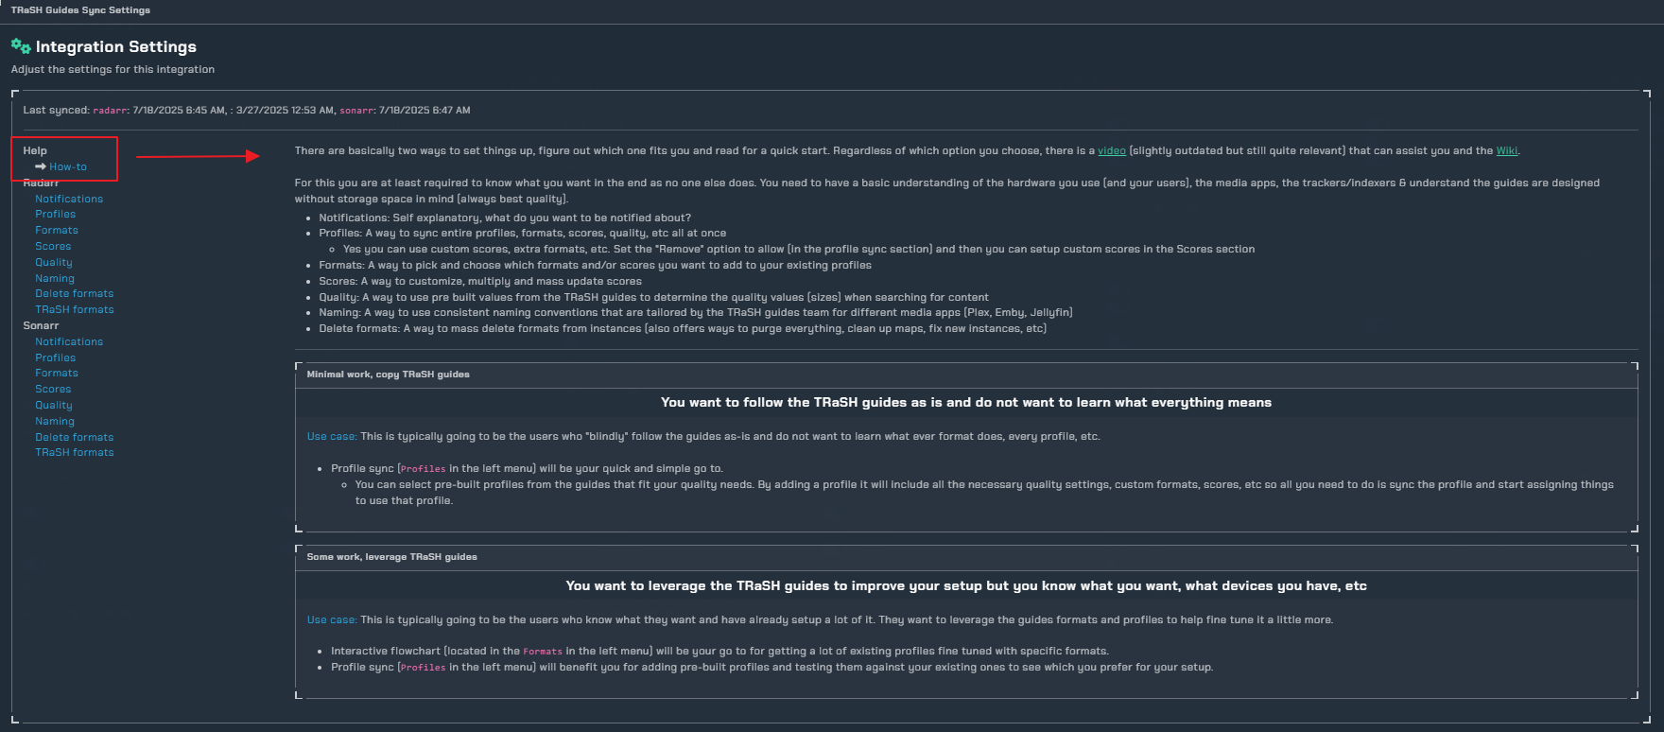Viewport: 1664px width, 732px height.
Task: Select Radarr TRaSH formats item
Action: (75, 310)
